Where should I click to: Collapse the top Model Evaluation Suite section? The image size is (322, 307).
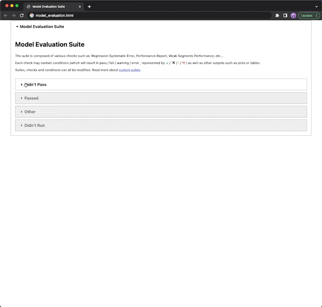(40, 27)
